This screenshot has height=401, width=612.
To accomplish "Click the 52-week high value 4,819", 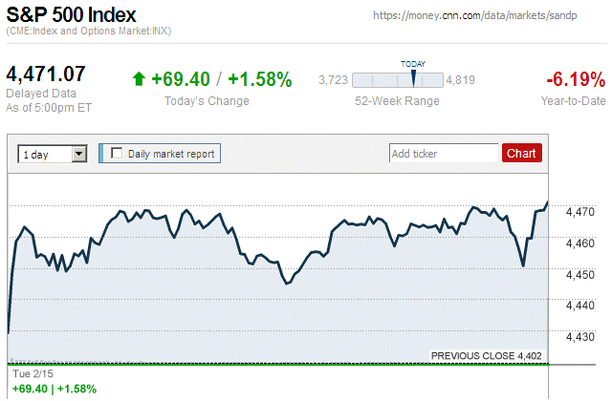I will pos(461,79).
